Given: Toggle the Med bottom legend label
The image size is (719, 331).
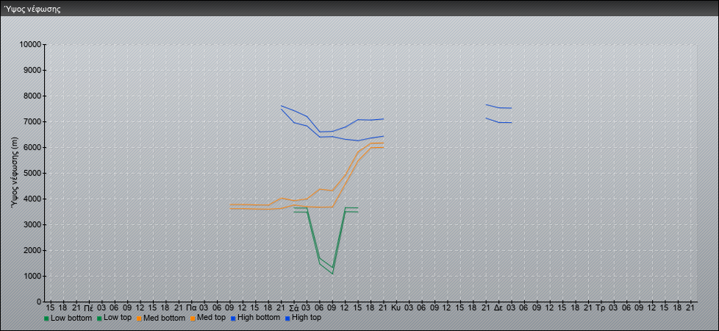Looking at the screenshot, I should 164,318.
